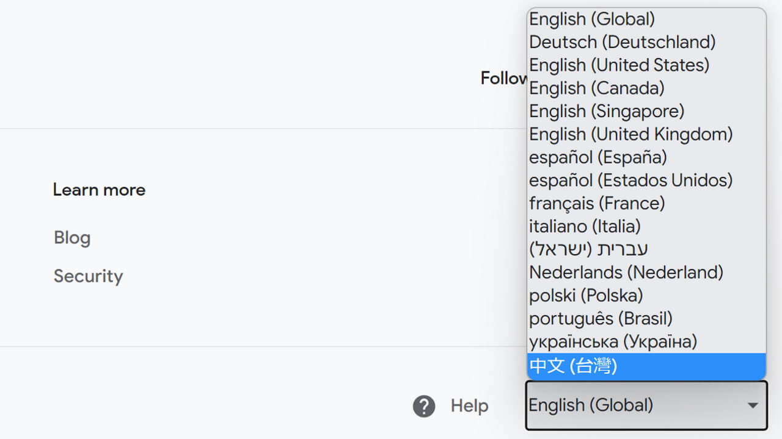Choose Nederlands (Nederland) option

click(x=626, y=272)
